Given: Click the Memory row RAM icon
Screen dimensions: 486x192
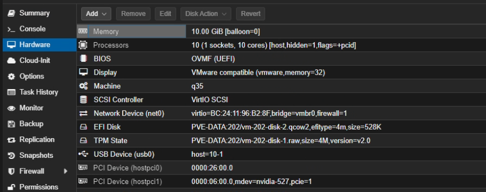Looking at the screenshot, I should click(x=83, y=31).
